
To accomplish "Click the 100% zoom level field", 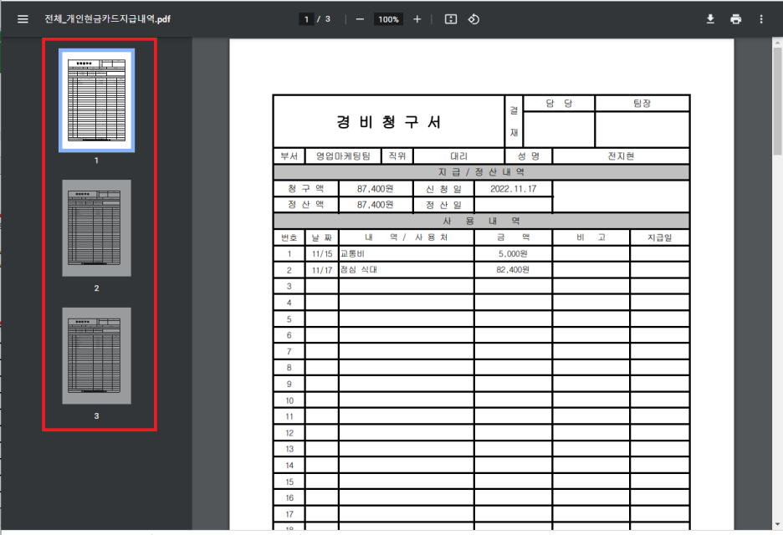I will (388, 19).
